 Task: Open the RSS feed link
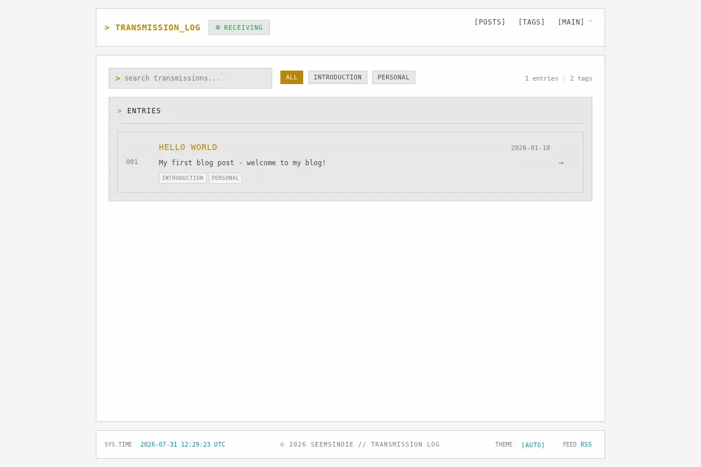click(586, 445)
